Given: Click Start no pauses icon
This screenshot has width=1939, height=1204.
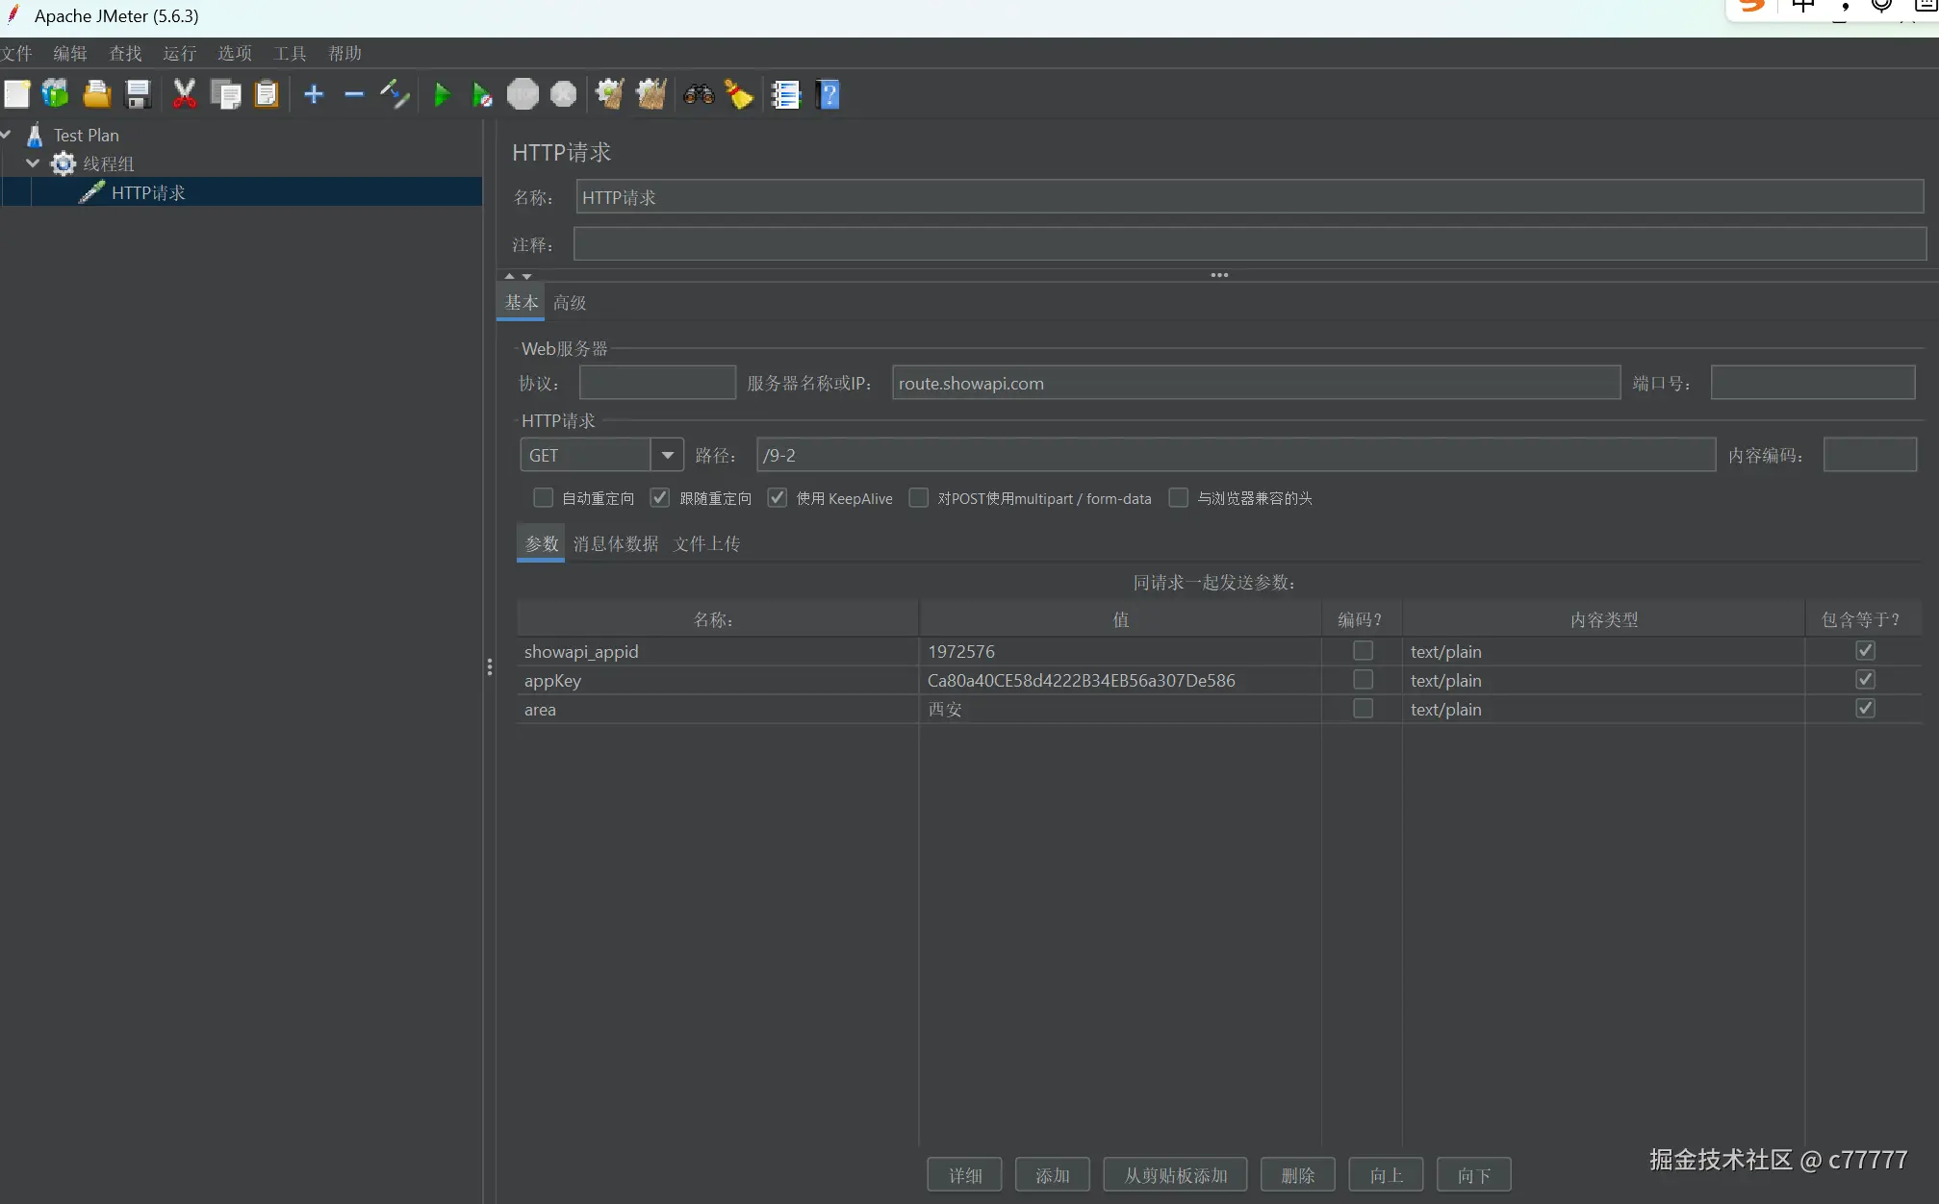Looking at the screenshot, I should point(482,95).
